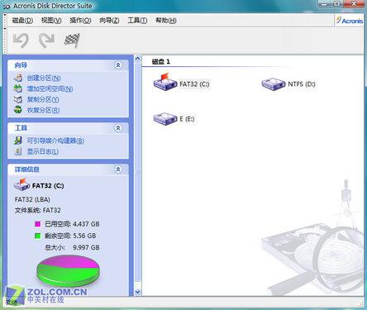Click the 复制分区 link

[x=43, y=99]
